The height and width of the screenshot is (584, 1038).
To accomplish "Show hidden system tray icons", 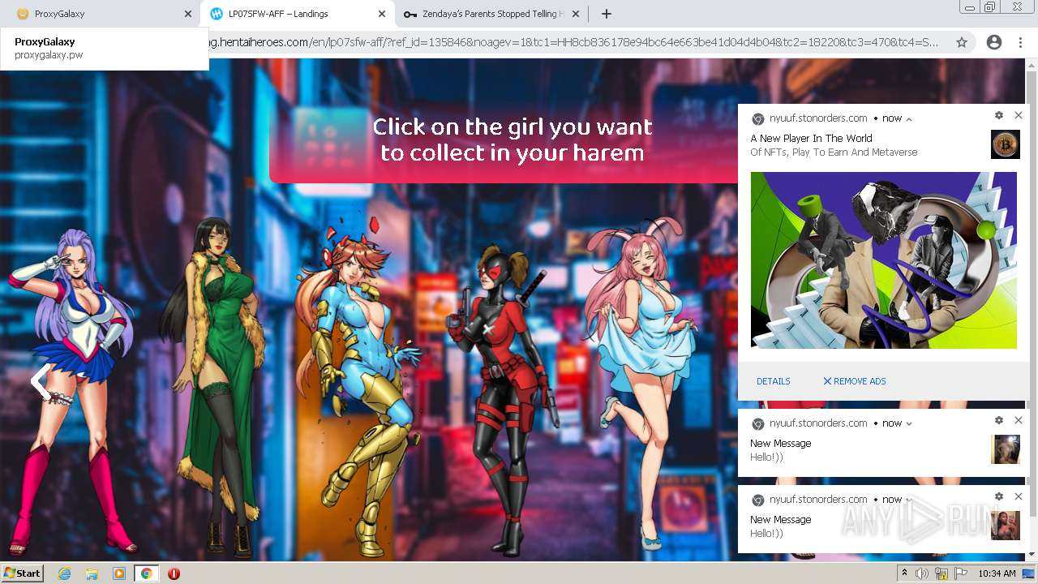I will [905, 573].
